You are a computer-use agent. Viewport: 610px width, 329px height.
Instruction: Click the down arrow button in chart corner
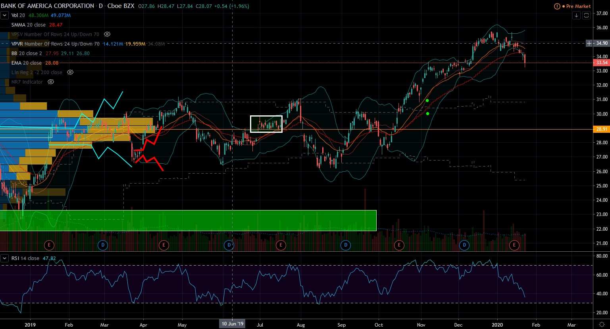point(576,15)
